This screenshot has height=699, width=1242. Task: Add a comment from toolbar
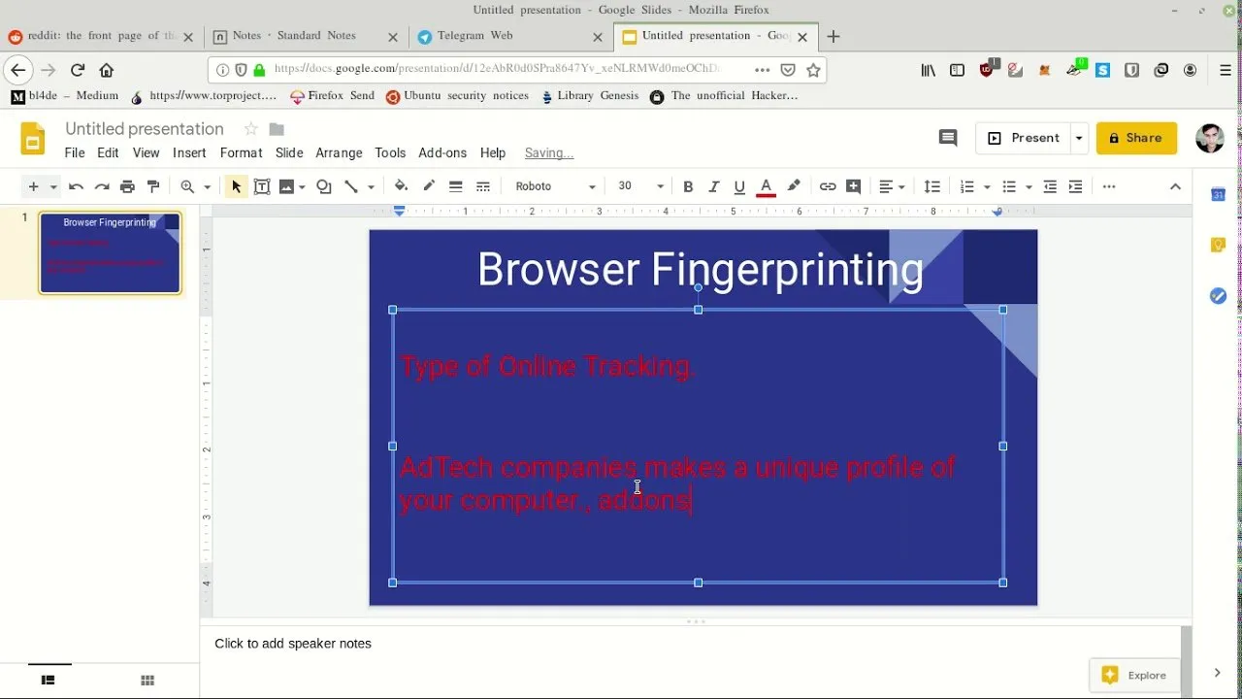(x=853, y=186)
